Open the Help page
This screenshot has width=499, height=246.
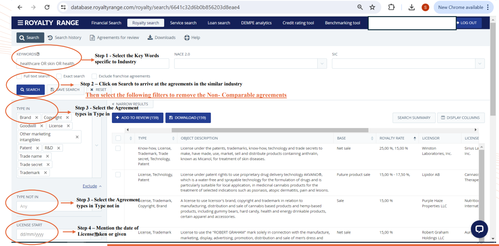[192, 38]
